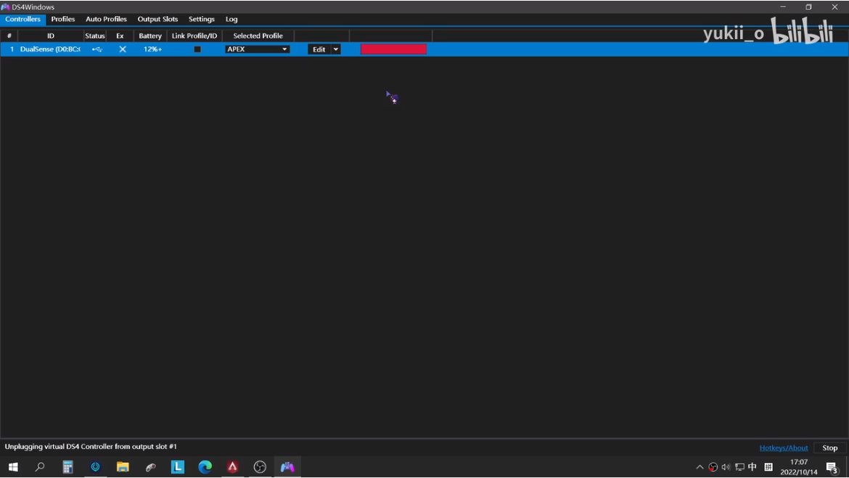Click the 12%+ battery value

(x=152, y=49)
